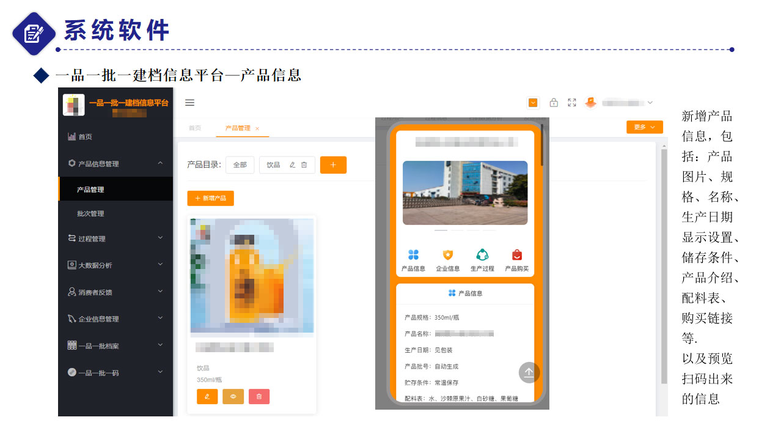Open 产品购买 shopping bag icon
Image resolution: width=770 pixels, height=428 pixels.
pyautogui.click(x=517, y=255)
